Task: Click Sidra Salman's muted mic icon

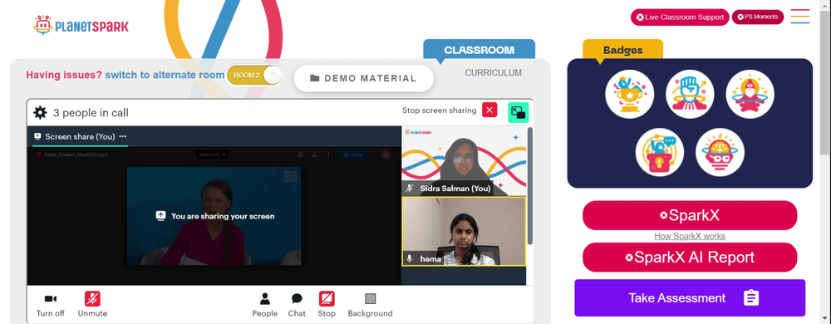Action: click(x=409, y=188)
